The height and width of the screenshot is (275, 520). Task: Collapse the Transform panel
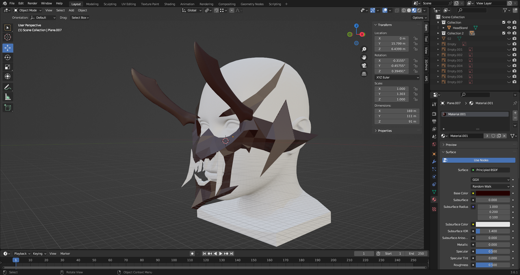coord(385,25)
